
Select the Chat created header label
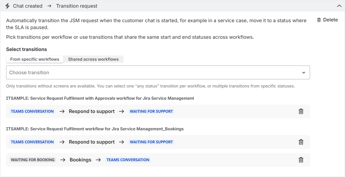pos(28,6)
